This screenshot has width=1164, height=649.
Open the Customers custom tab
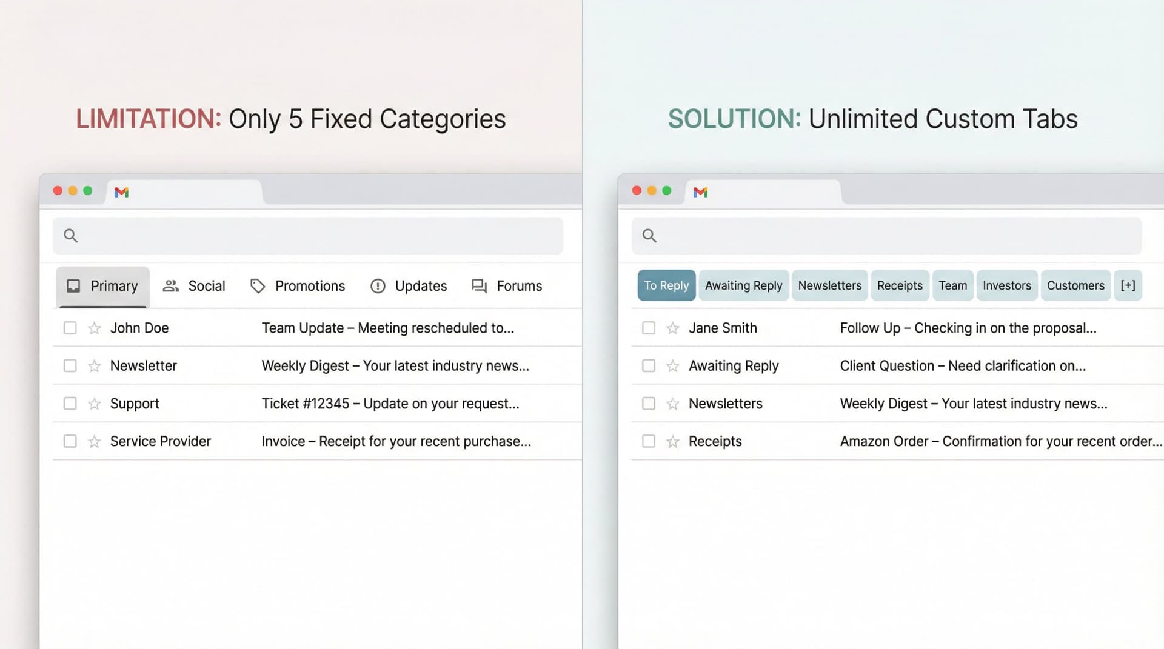1075,285
